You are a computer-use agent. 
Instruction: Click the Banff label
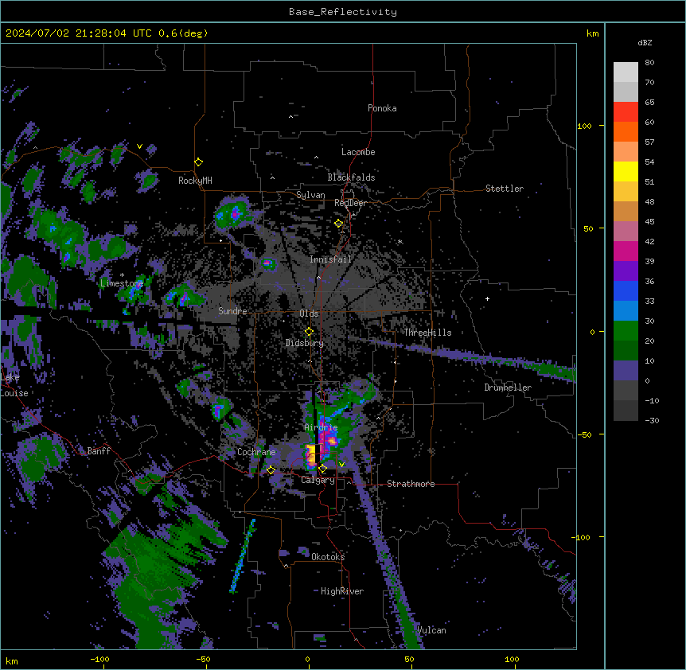pyautogui.click(x=99, y=451)
